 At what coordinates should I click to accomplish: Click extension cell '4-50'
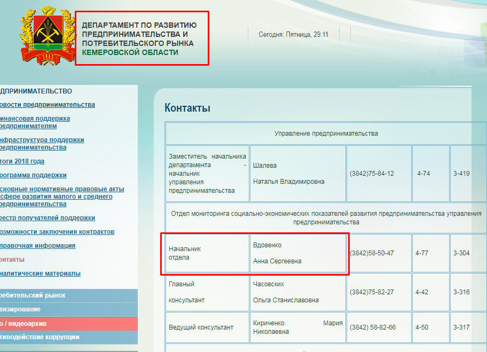431,327
